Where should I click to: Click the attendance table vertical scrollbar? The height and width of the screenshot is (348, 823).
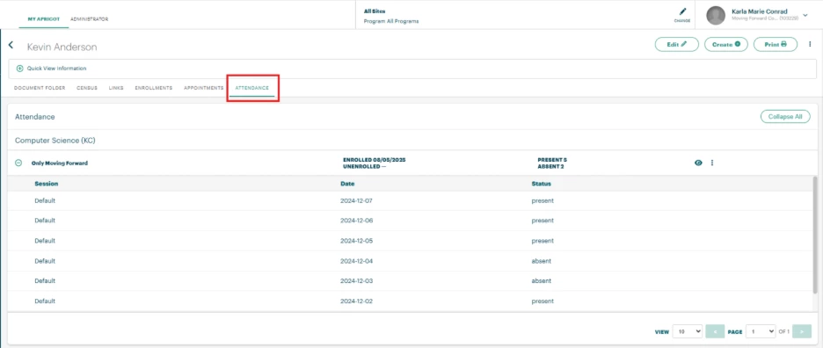(x=814, y=235)
